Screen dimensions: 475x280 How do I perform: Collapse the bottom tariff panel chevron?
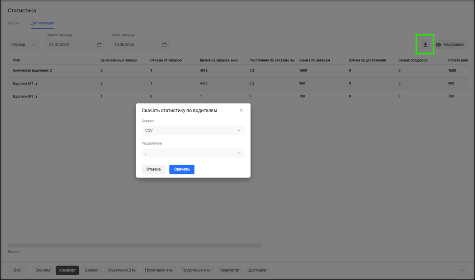(x=462, y=270)
